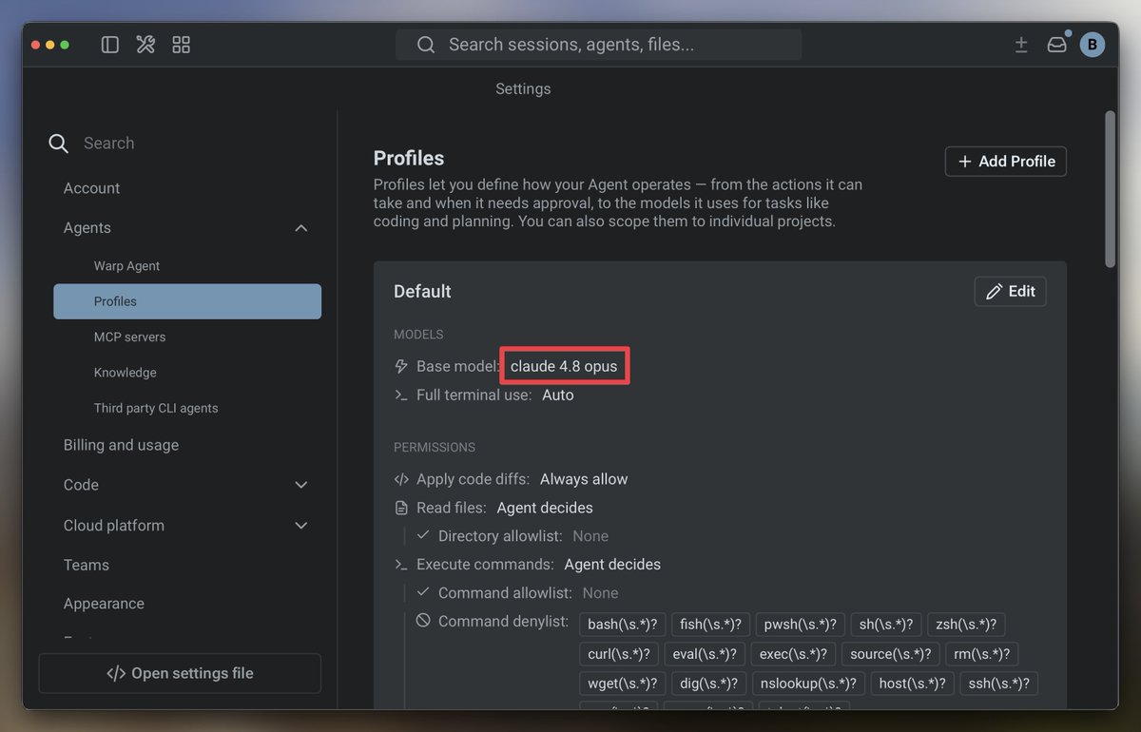Click the pencil icon on the Edit button
The height and width of the screenshot is (732, 1141).
pyautogui.click(x=995, y=292)
